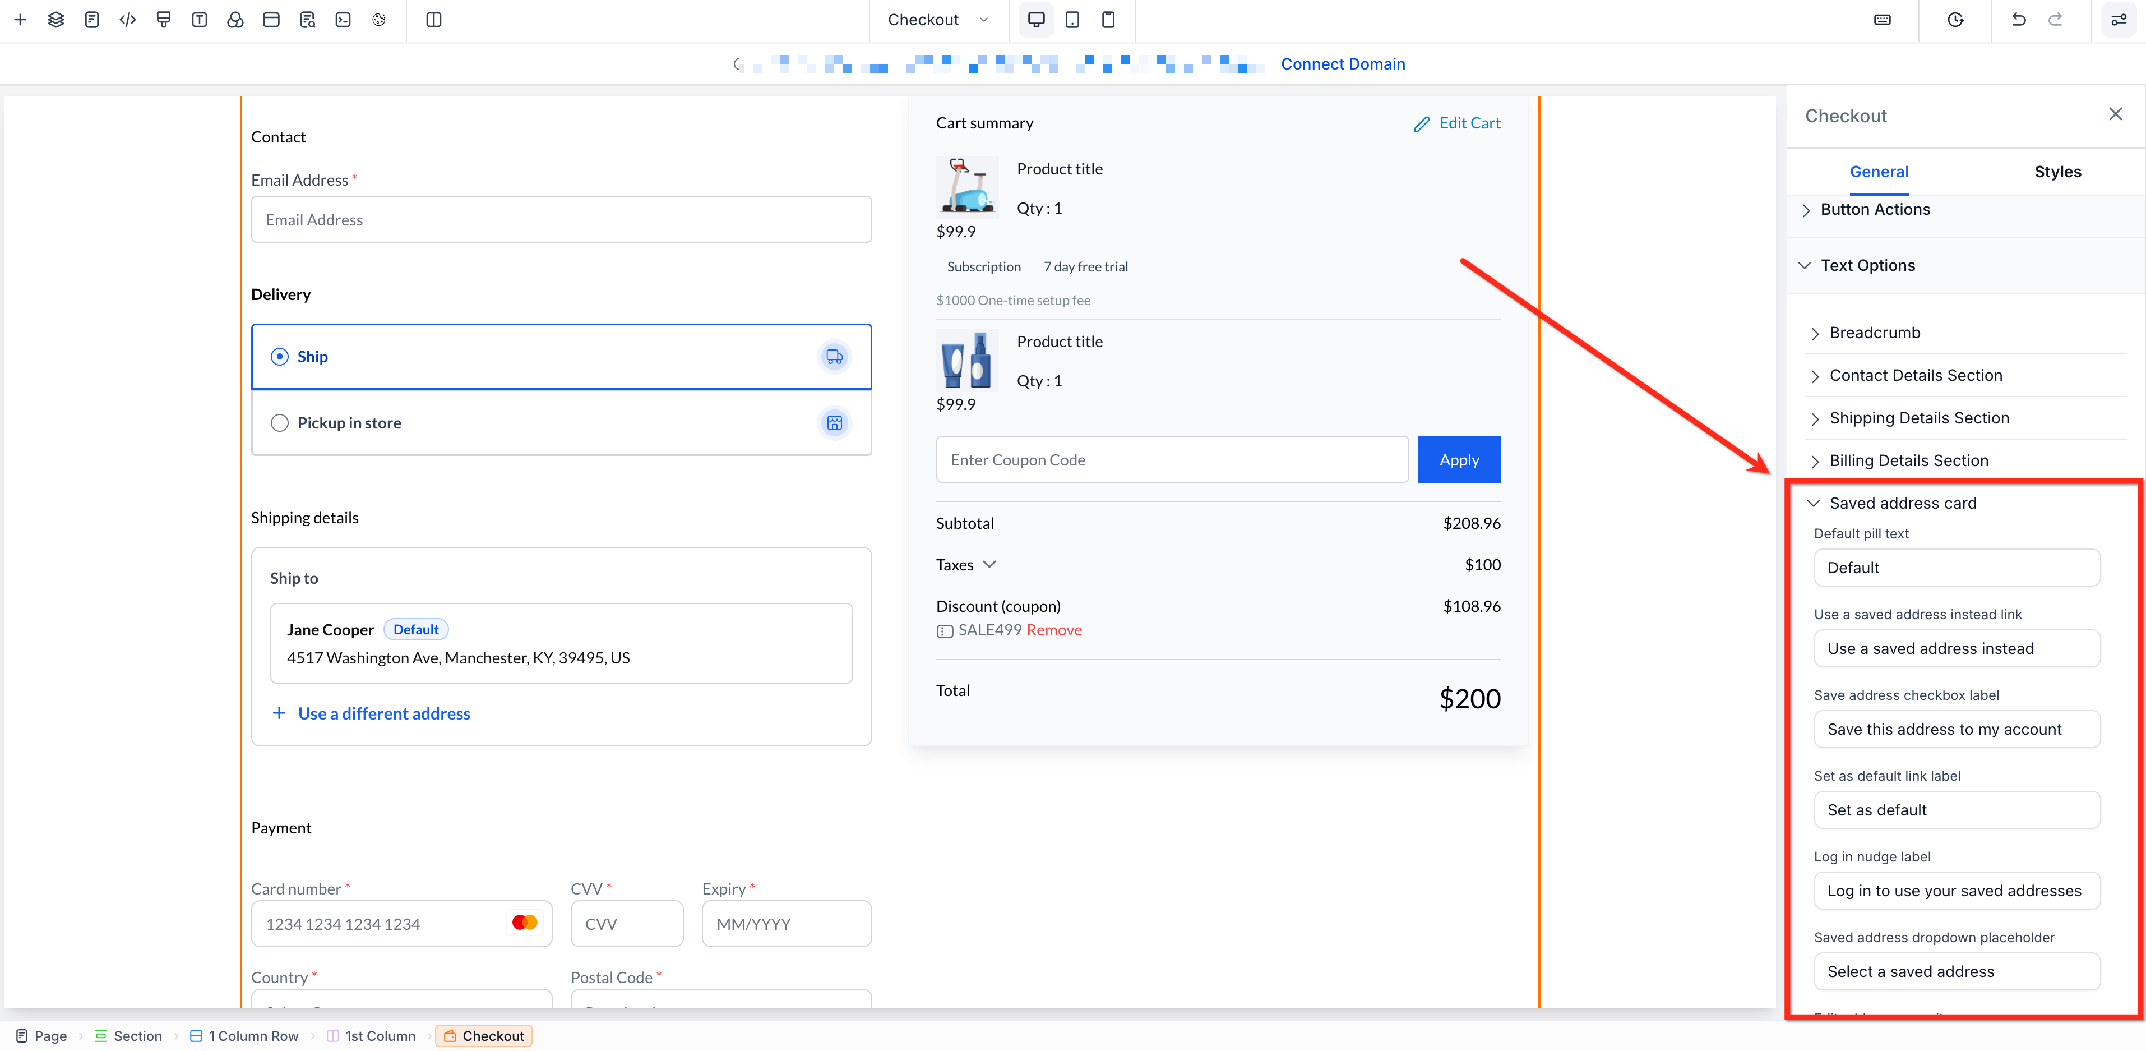Switch to the Styles tab
Screen dimensions: 2146x1051
tap(2057, 172)
